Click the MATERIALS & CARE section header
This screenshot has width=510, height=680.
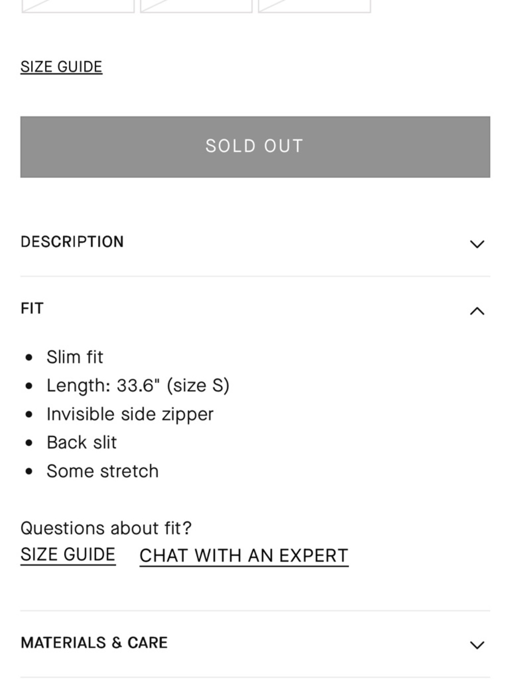click(x=94, y=643)
